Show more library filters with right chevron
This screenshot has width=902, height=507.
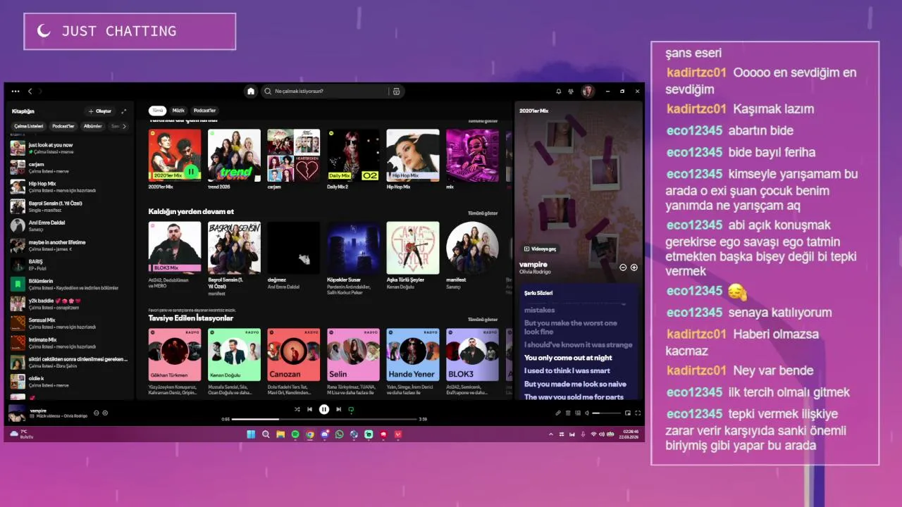pos(125,126)
